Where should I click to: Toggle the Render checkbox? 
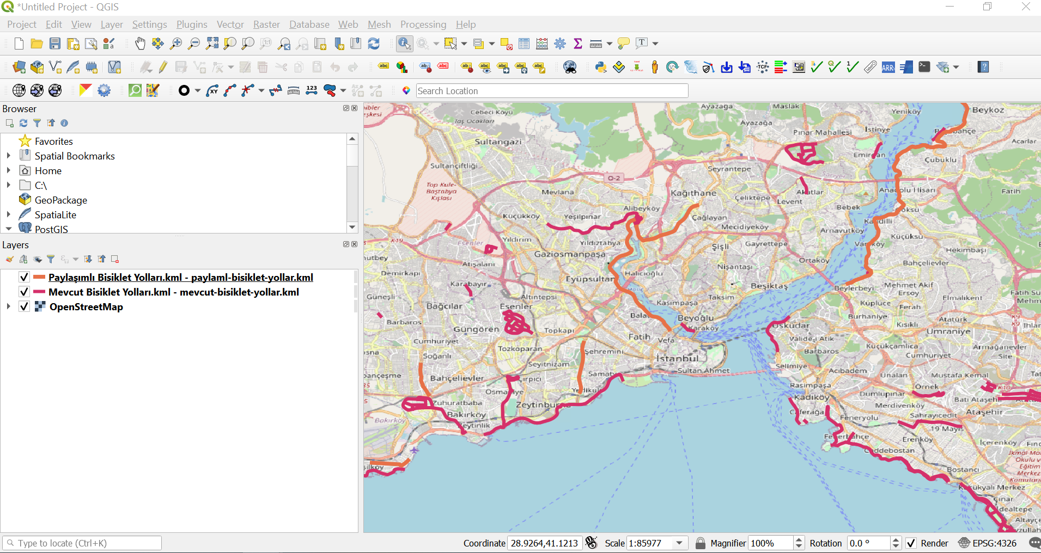click(911, 543)
